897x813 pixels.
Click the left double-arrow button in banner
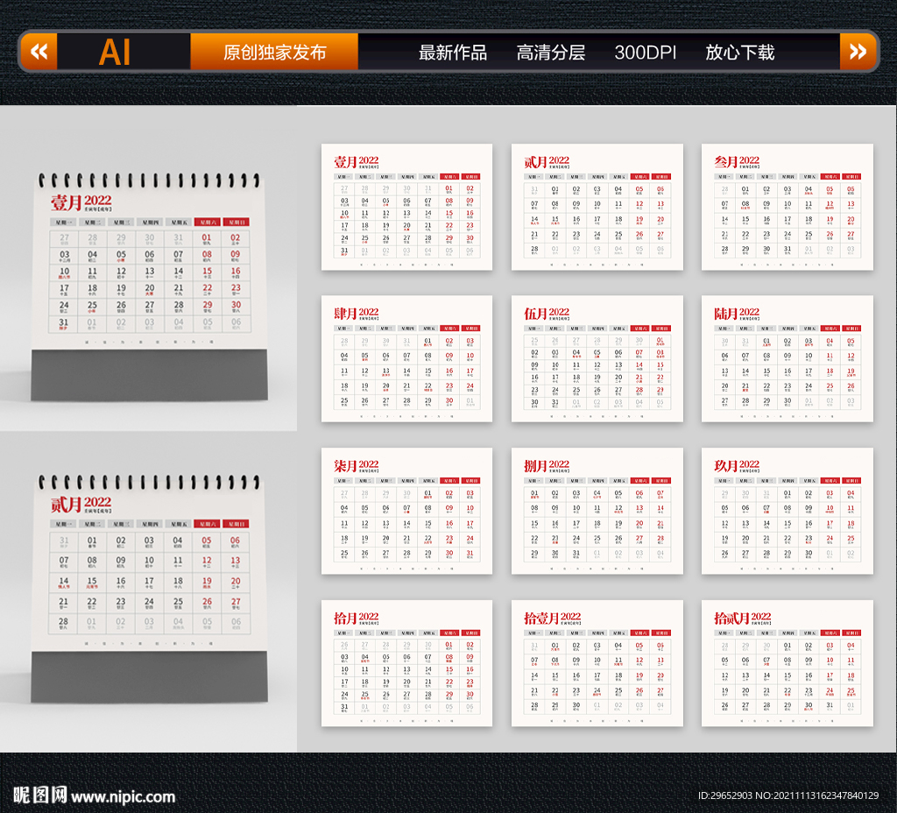[x=39, y=52]
